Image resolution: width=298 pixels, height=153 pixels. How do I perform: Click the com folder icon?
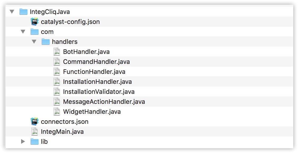point(34,32)
